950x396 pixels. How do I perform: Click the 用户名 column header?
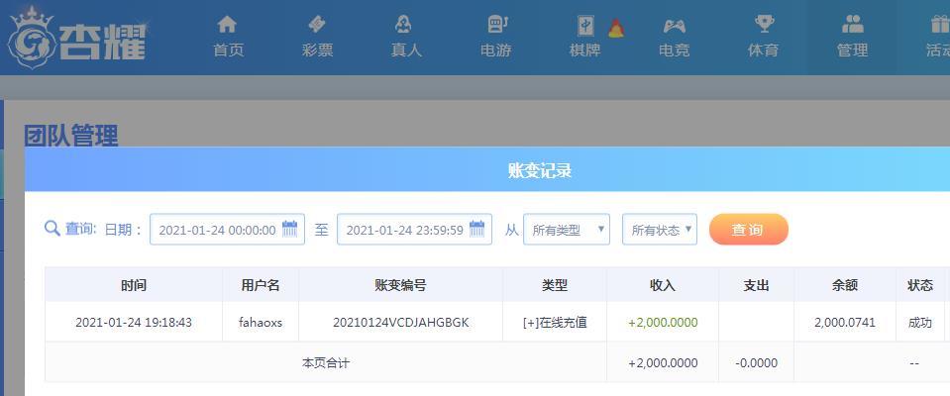click(x=261, y=285)
